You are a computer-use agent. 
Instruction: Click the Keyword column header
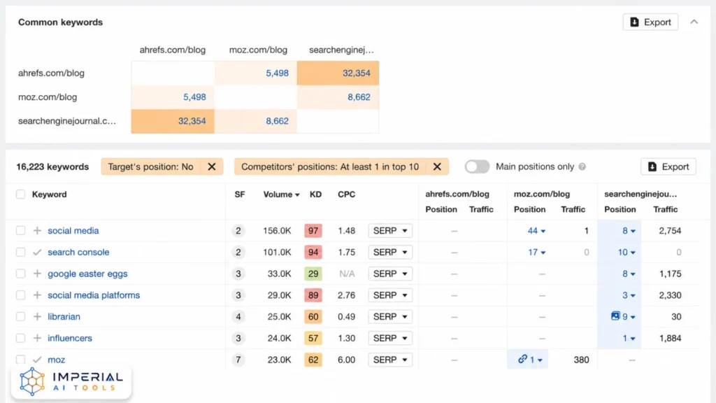tap(50, 195)
